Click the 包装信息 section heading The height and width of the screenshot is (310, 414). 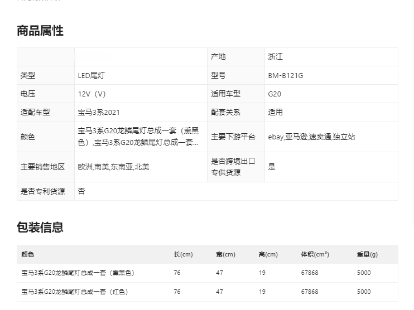[x=40, y=227]
